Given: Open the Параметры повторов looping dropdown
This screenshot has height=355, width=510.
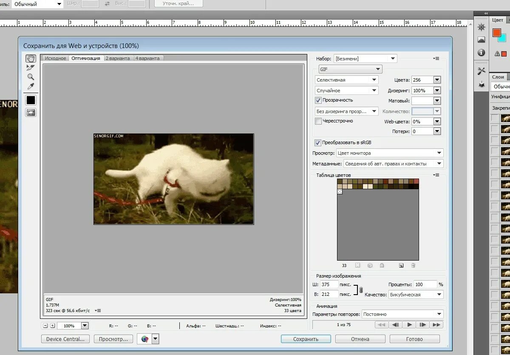Looking at the screenshot, I should pyautogui.click(x=402, y=314).
